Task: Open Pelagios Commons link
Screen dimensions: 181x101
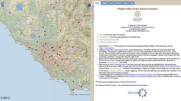Action: tap(133, 52)
